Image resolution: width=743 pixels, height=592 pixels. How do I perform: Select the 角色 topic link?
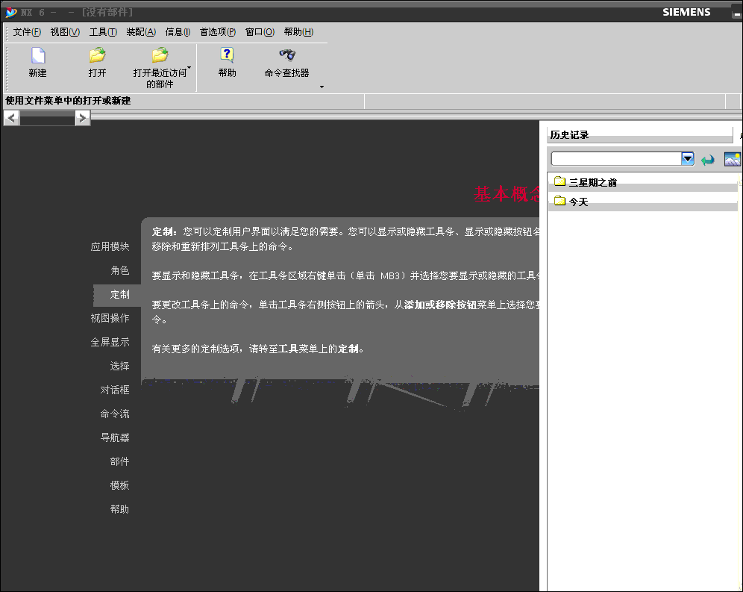point(120,270)
